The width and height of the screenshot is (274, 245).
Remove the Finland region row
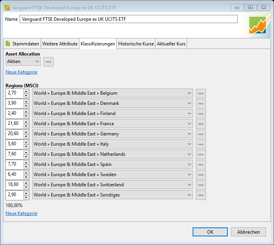tap(200, 114)
